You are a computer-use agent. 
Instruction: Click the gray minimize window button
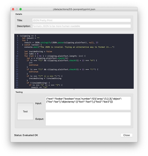tap(17, 9)
